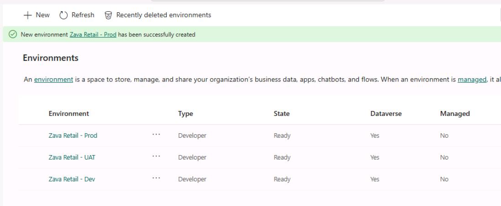Open Zava Retail - Dev environment

click(x=72, y=179)
